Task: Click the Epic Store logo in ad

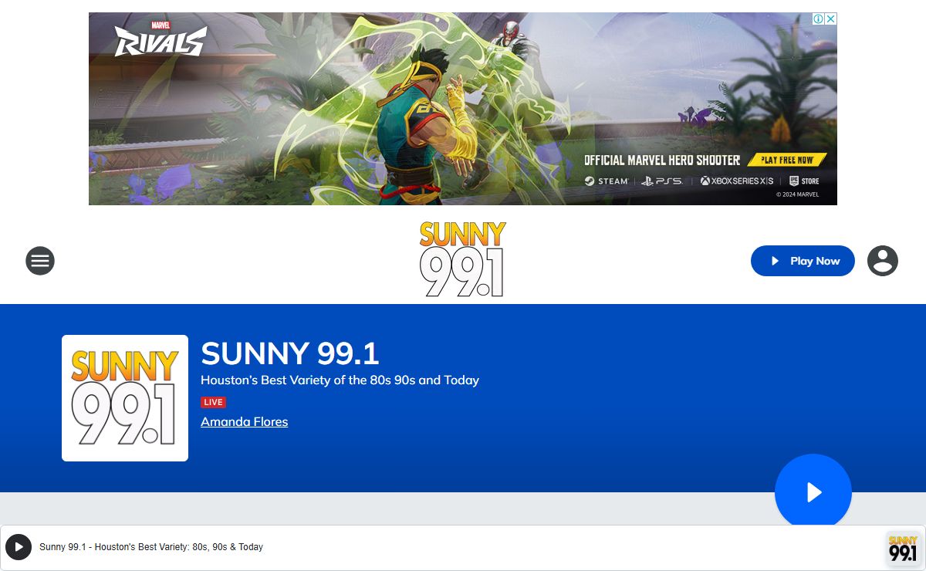Action: pos(804,181)
